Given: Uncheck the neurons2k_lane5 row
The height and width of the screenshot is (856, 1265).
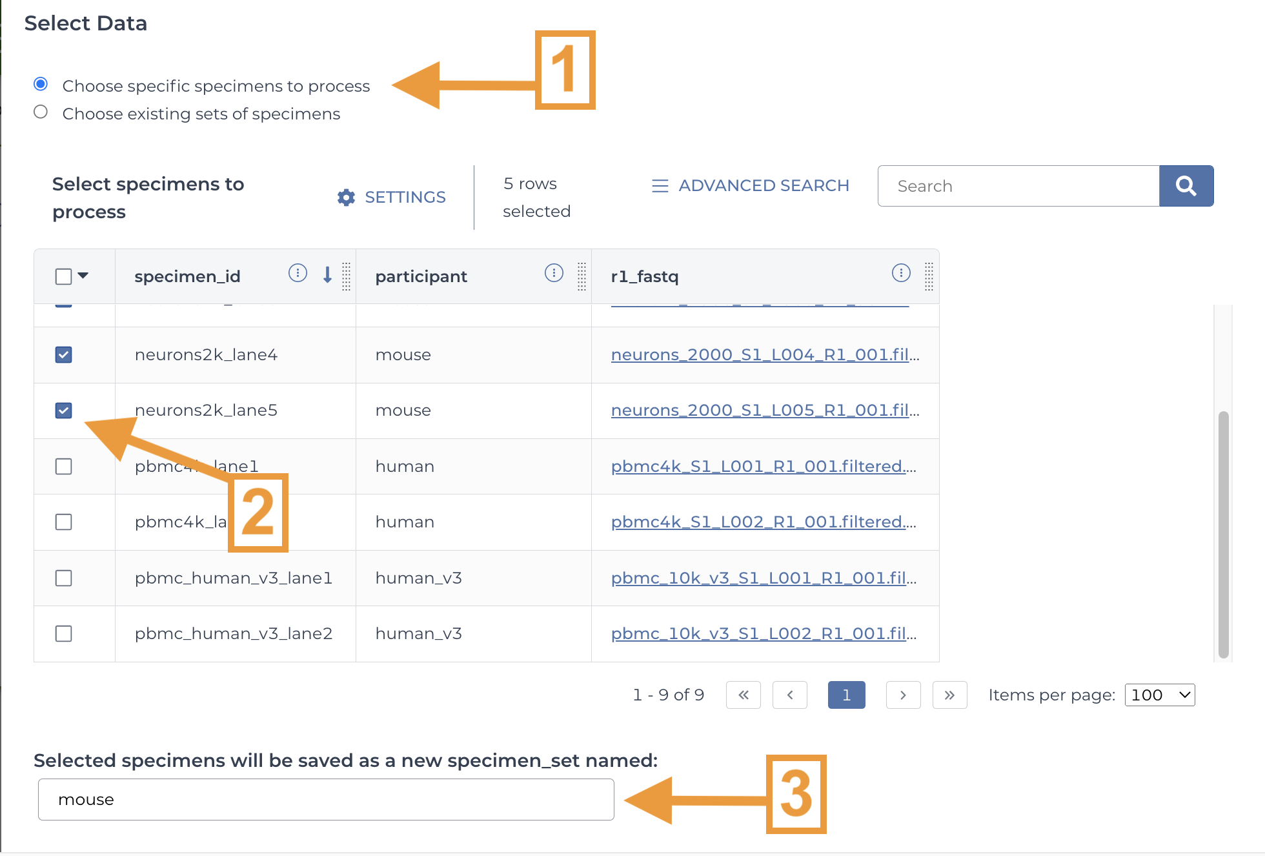Looking at the screenshot, I should click(x=63, y=410).
